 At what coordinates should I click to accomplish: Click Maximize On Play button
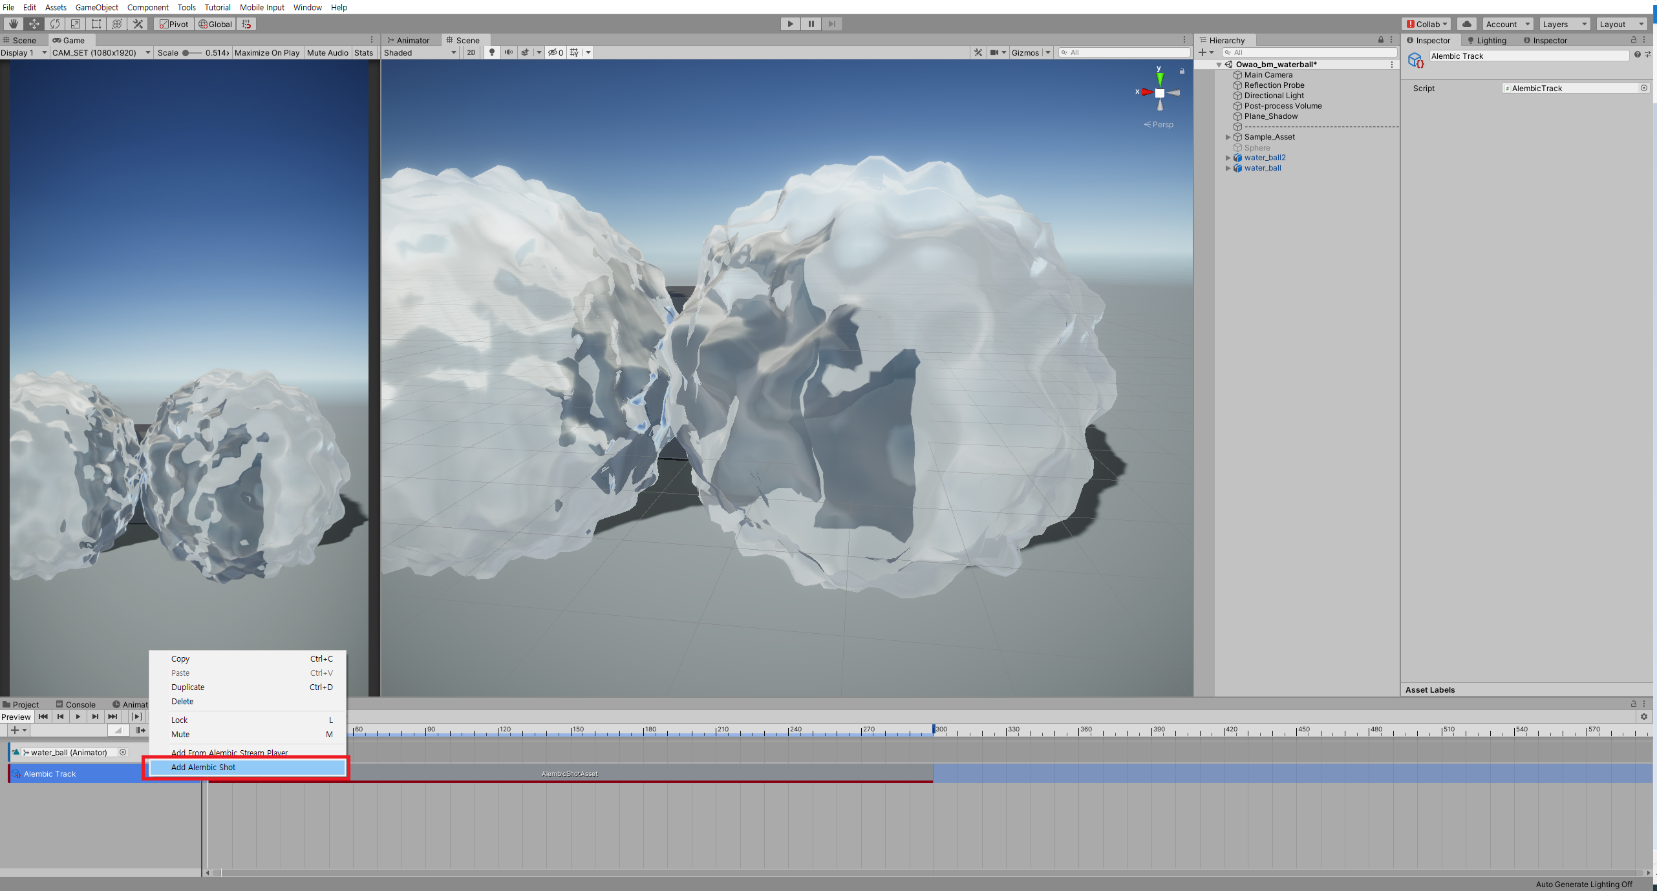point(267,52)
